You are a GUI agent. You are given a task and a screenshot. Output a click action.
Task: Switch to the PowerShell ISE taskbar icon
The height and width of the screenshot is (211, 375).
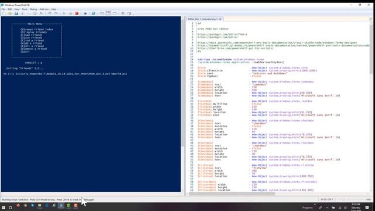click(x=61, y=206)
